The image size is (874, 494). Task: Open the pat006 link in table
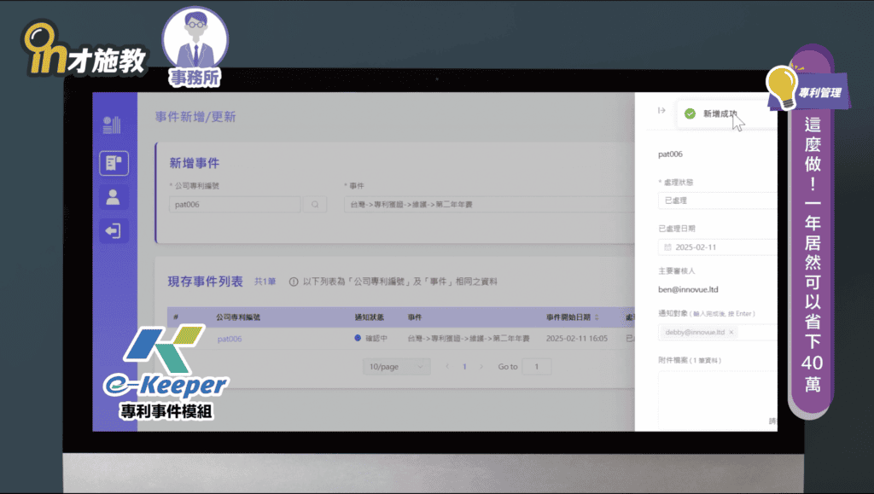[230, 339]
